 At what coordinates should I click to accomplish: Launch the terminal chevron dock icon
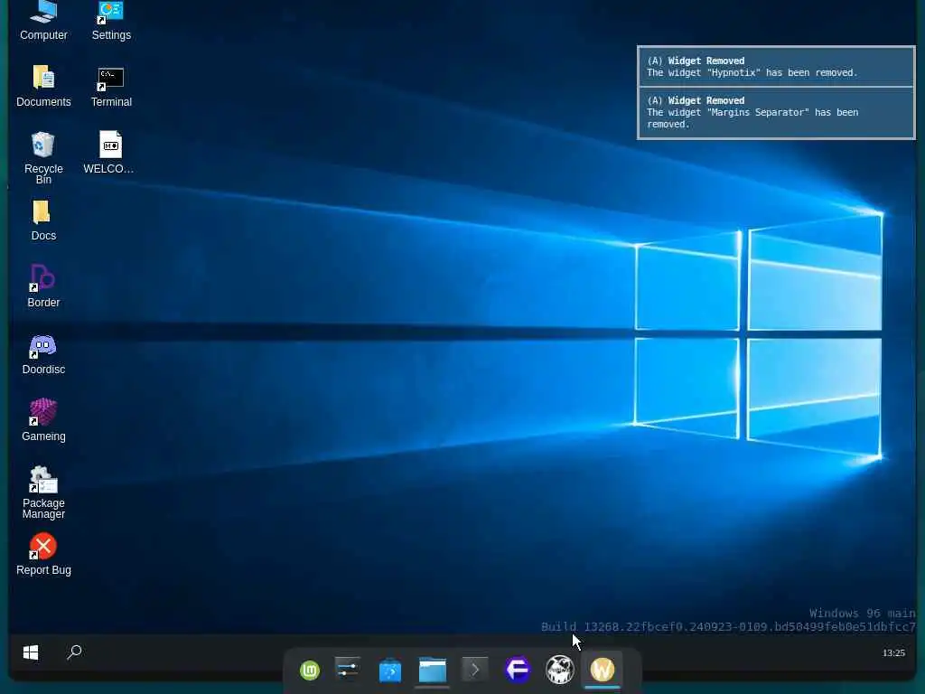475,670
